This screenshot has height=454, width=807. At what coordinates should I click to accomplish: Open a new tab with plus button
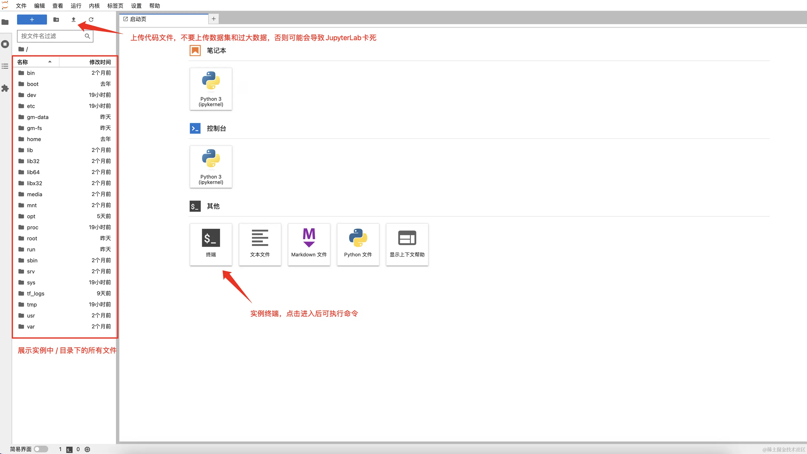coord(213,19)
